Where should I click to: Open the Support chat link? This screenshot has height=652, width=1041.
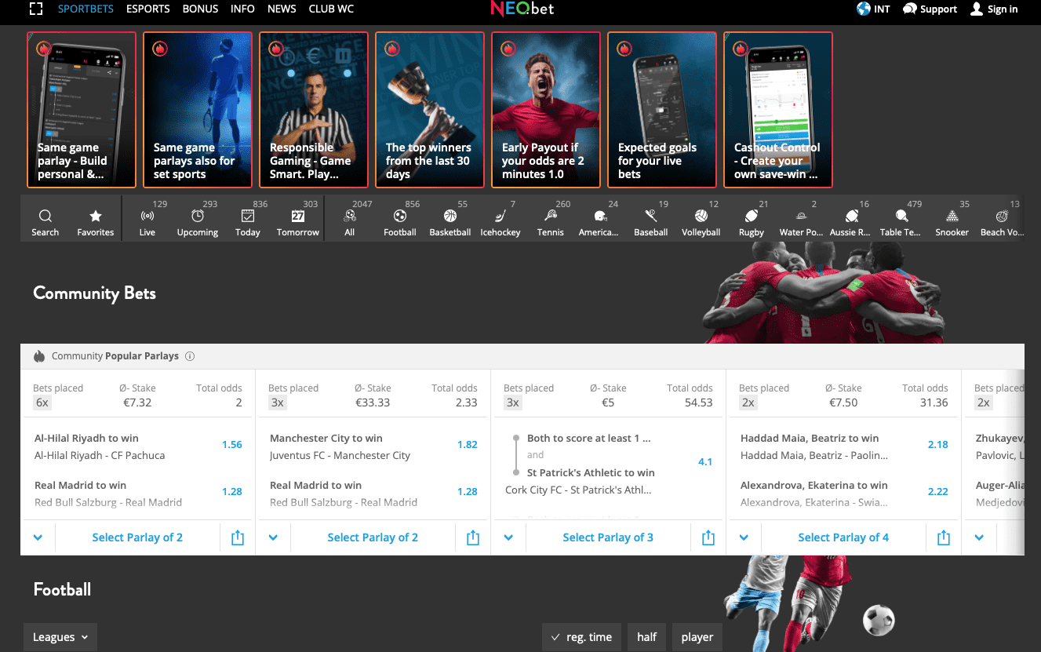tap(930, 9)
